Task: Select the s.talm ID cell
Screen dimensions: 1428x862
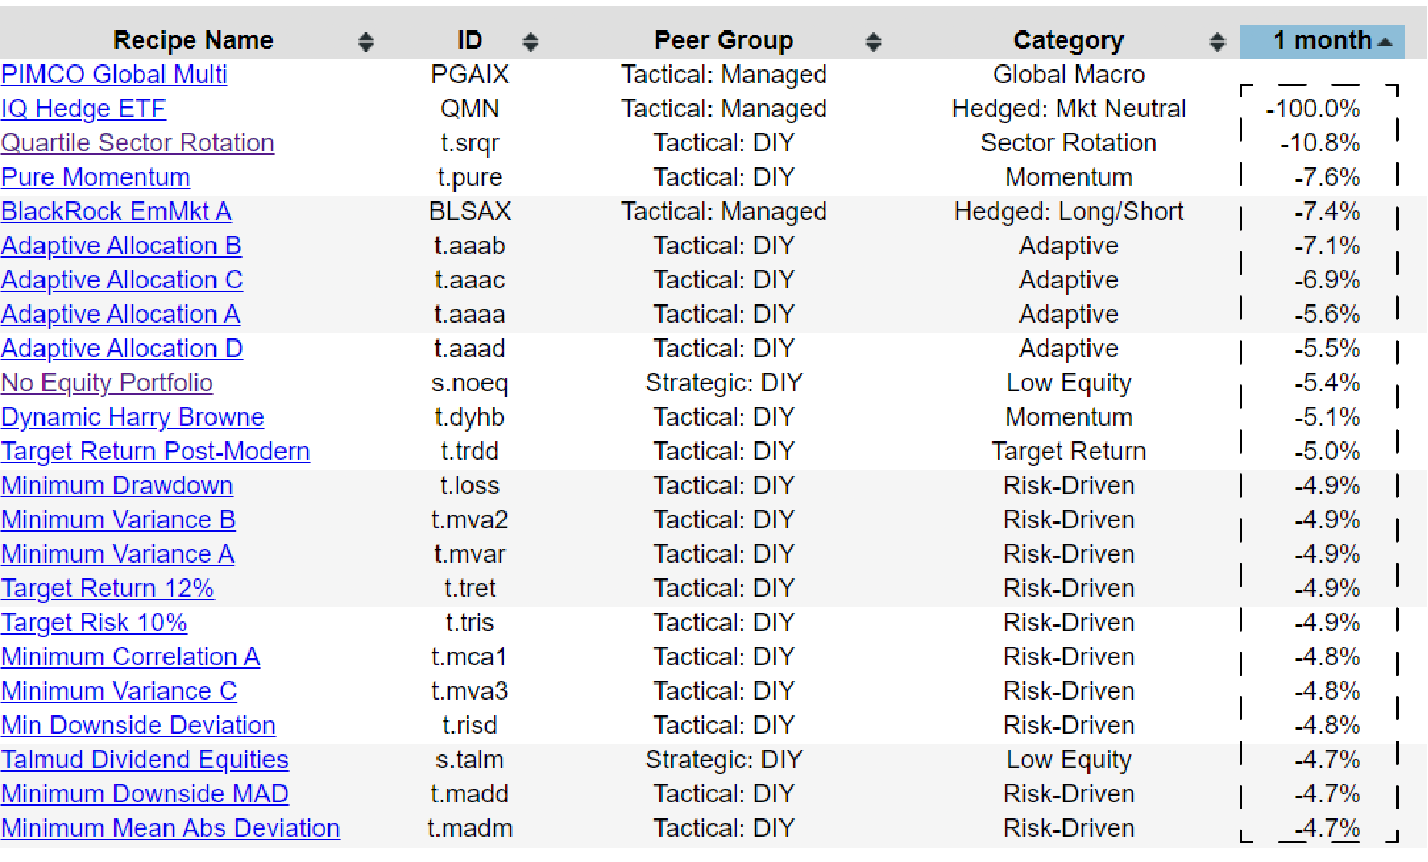Action: (470, 759)
